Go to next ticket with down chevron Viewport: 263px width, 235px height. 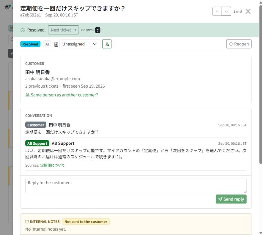point(226,12)
